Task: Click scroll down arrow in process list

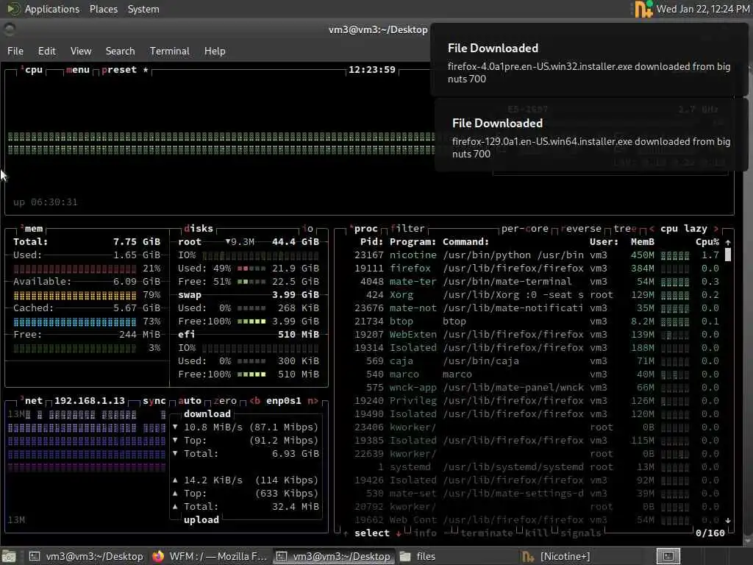Action: click(727, 520)
